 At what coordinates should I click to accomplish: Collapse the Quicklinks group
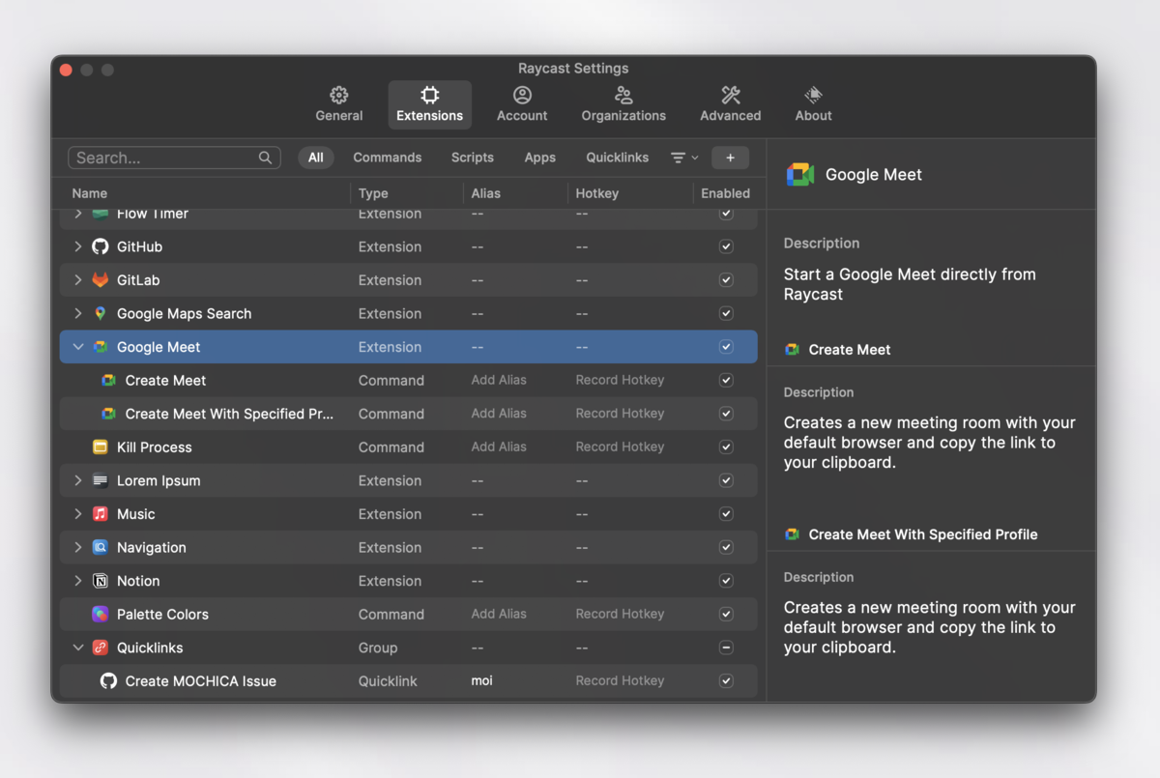point(78,648)
